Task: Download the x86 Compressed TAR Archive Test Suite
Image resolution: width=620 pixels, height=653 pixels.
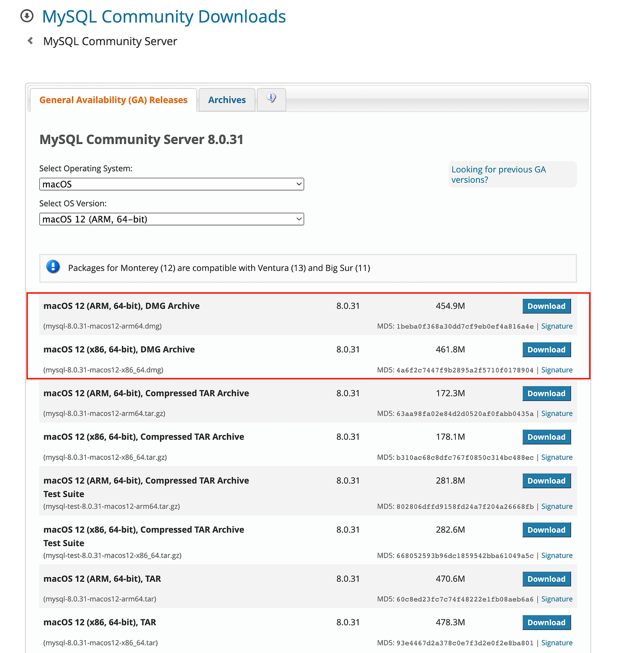Action: click(546, 530)
